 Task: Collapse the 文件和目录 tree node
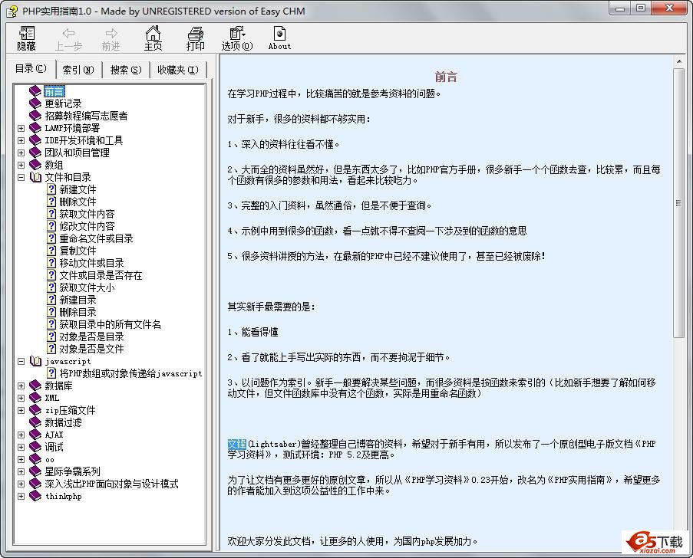point(21,178)
